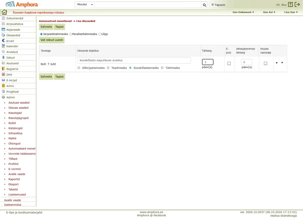Open Kasutajad in the Admin menu
This screenshot has height=221, width=303.
[15, 113]
